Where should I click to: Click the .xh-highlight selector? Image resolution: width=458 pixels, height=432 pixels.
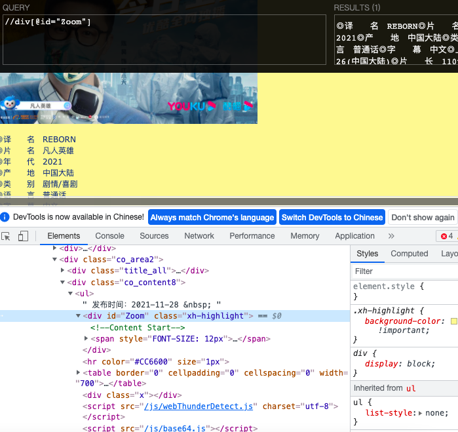click(x=383, y=311)
